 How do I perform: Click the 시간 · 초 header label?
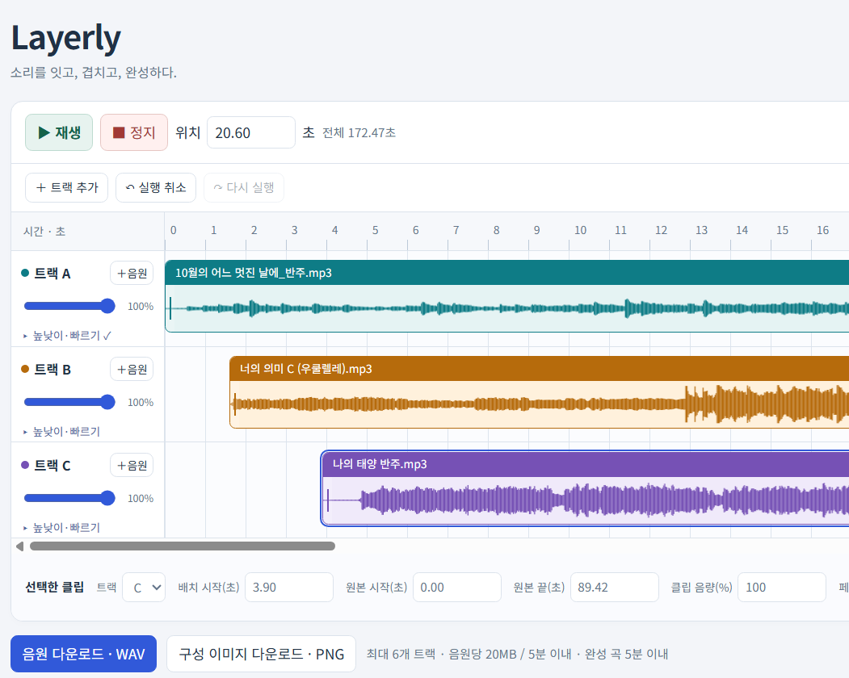click(x=44, y=232)
